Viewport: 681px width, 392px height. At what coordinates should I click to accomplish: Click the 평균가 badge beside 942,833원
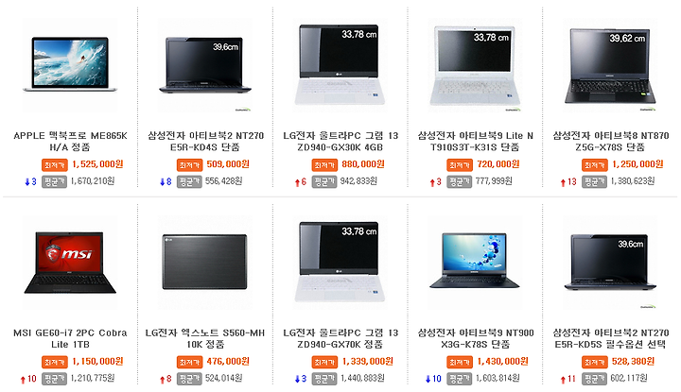(324, 181)
